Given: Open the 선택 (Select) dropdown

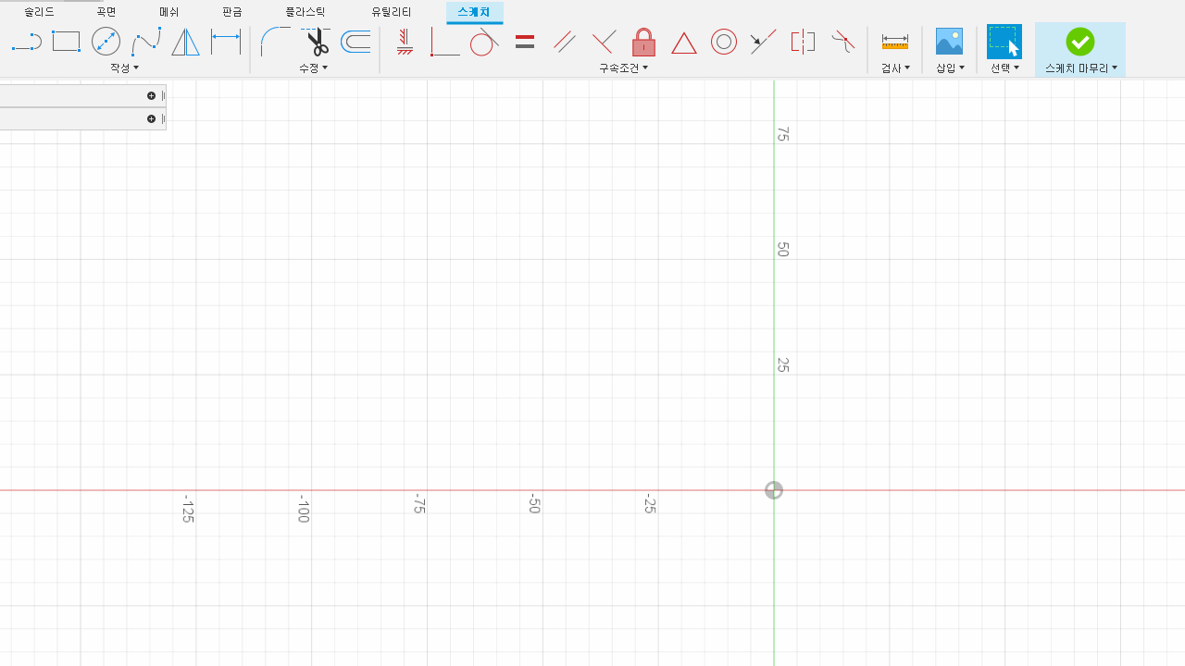Looking at the screenshot, I should (x=1004, y=68).
